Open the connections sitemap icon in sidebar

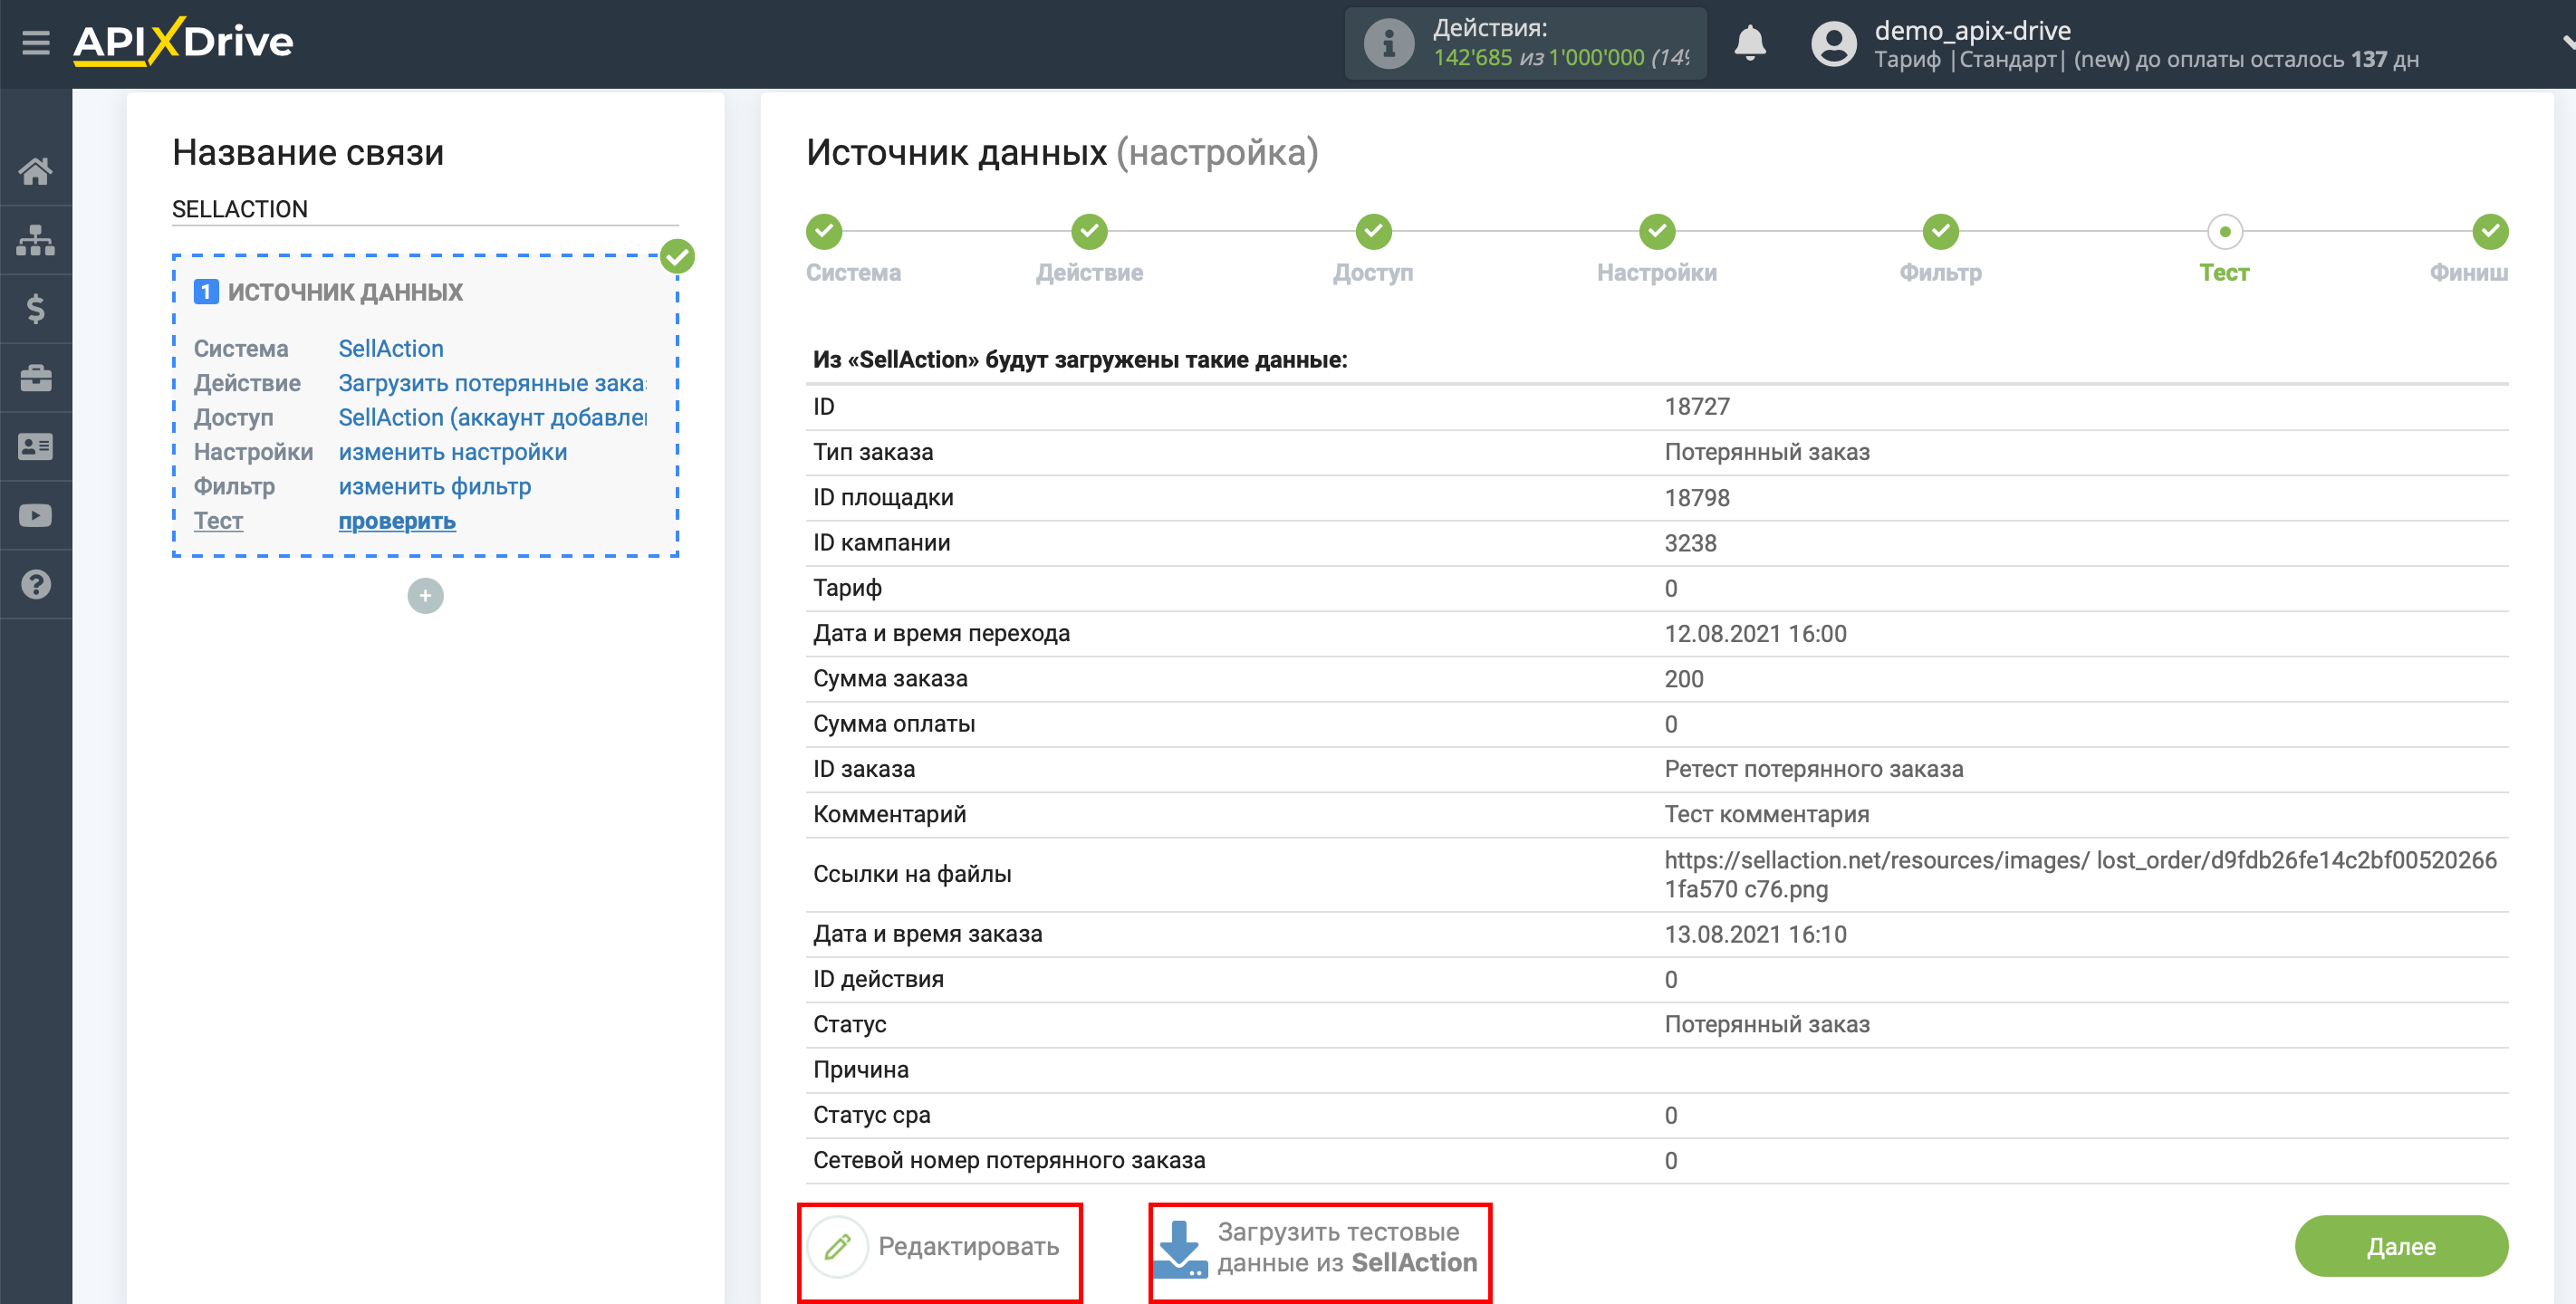coord(36,240)
